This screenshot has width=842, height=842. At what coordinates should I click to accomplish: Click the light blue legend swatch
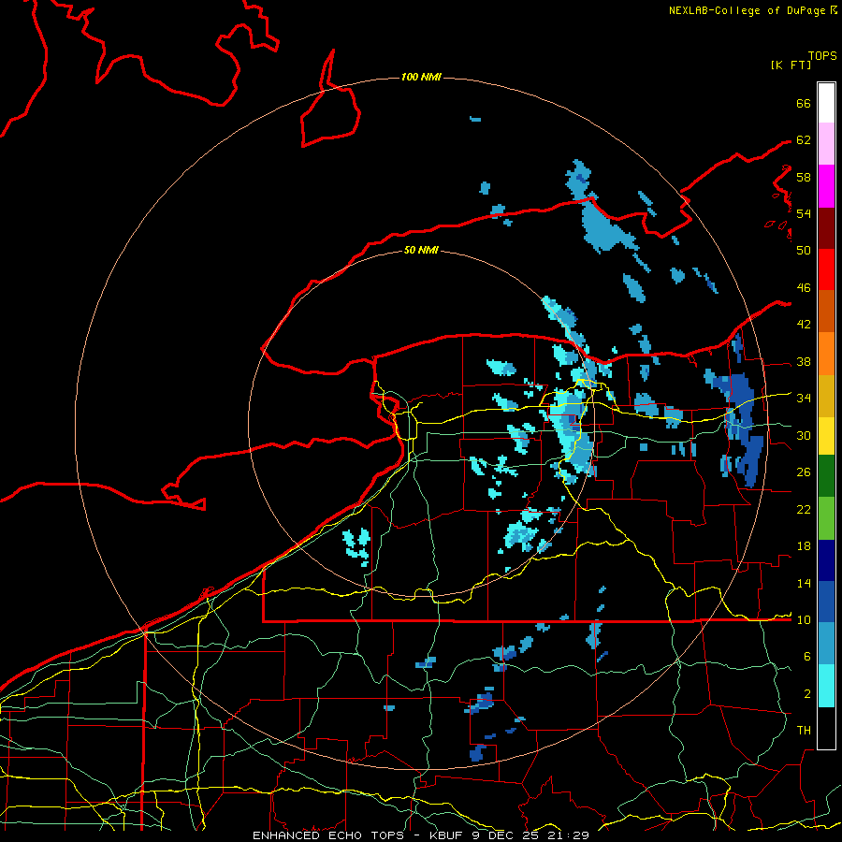point(826,644)
